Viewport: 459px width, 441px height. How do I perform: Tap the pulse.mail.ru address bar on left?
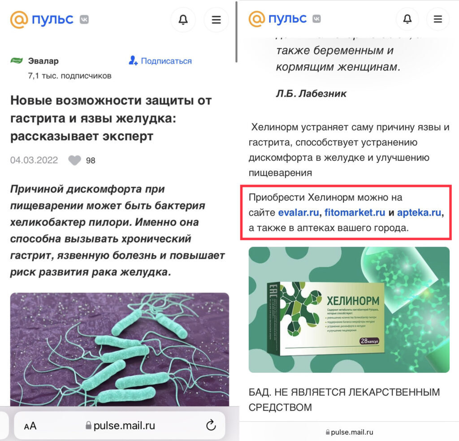click(x=120, y=425)
